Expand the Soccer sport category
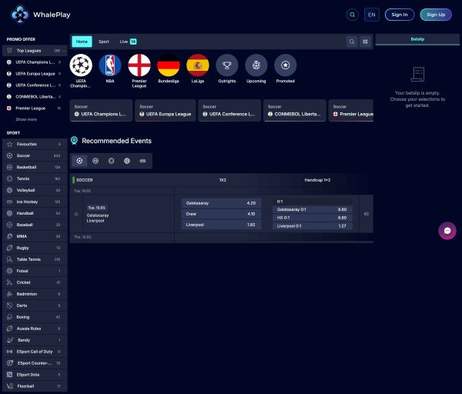Viewport: 462px width, 394px height. pos(35,155)
